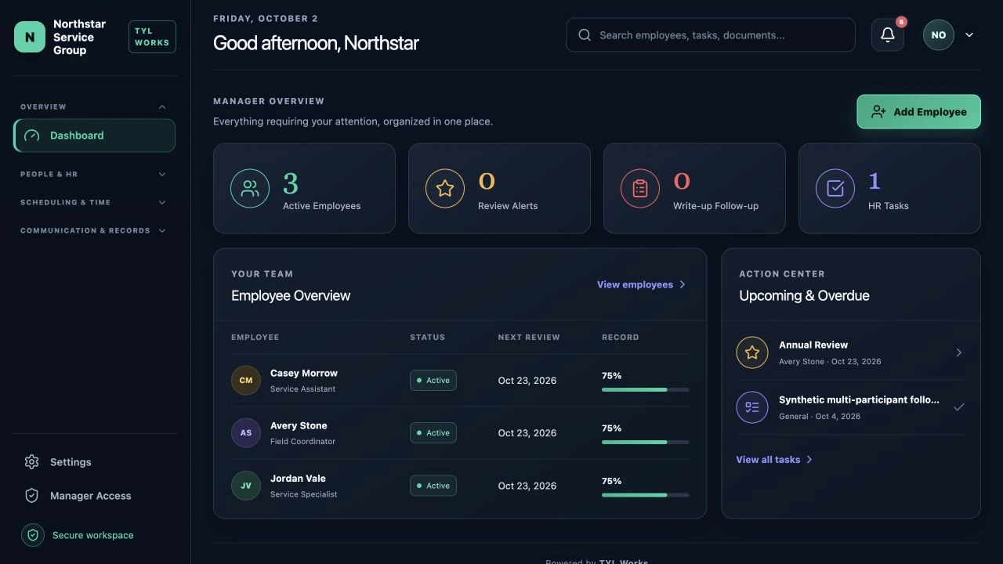Viewport: 1003px width, 564px height.
Task: Click the search employees input field
Action: pyautogui.click(x=711, y=35)
